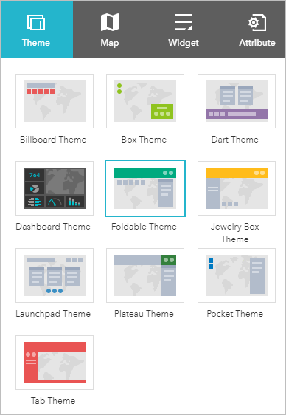
Task: Click the 'Pocket Theme' label text
Action: (x=234, y=314)
